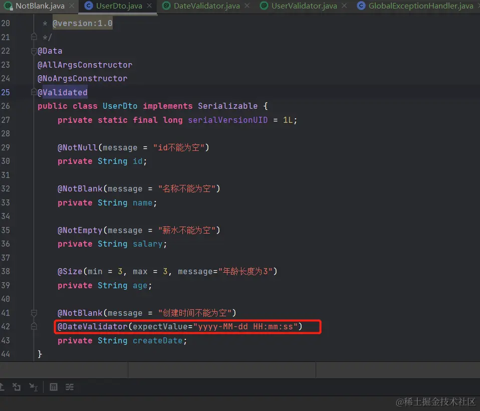Open the DateValidator.java tab
This screenshot has width=480, height=411.
(x=206, y=6)
